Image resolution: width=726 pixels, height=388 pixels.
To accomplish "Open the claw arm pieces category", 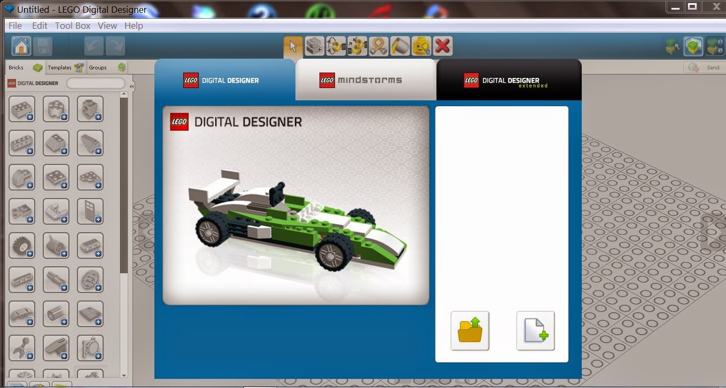I will click(22, 348).
